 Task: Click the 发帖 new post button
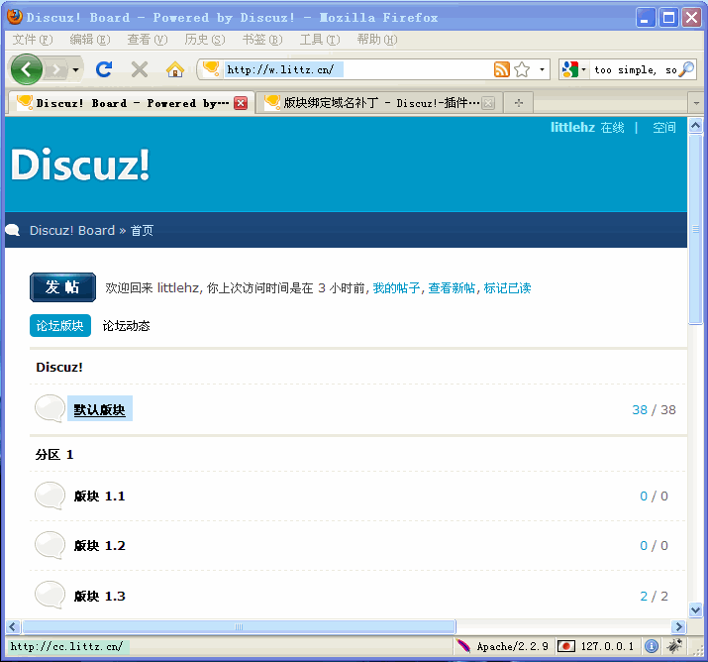62,287
